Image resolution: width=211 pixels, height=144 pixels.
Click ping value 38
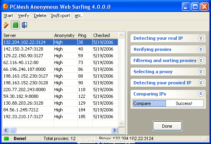click(80, 42)
